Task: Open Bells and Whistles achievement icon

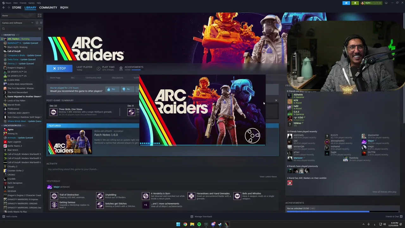Action: [x=237, y=196]
